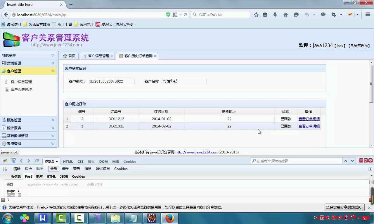Open the Firefox hamburger menu
Viewport: 374px width, 224px height.
(368, 15)
